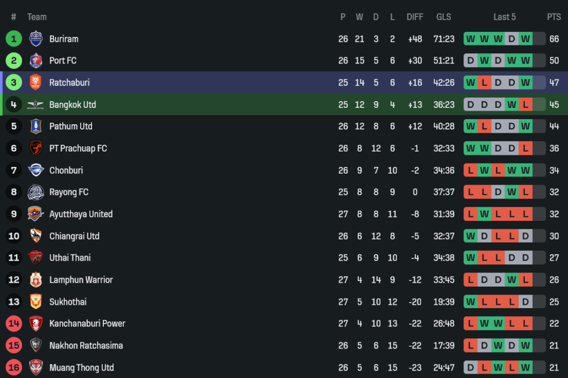The height and width of the screenshot is (378, 568).
Task: Click Bangkok Utd's most recent loss result
Action: 525,104
